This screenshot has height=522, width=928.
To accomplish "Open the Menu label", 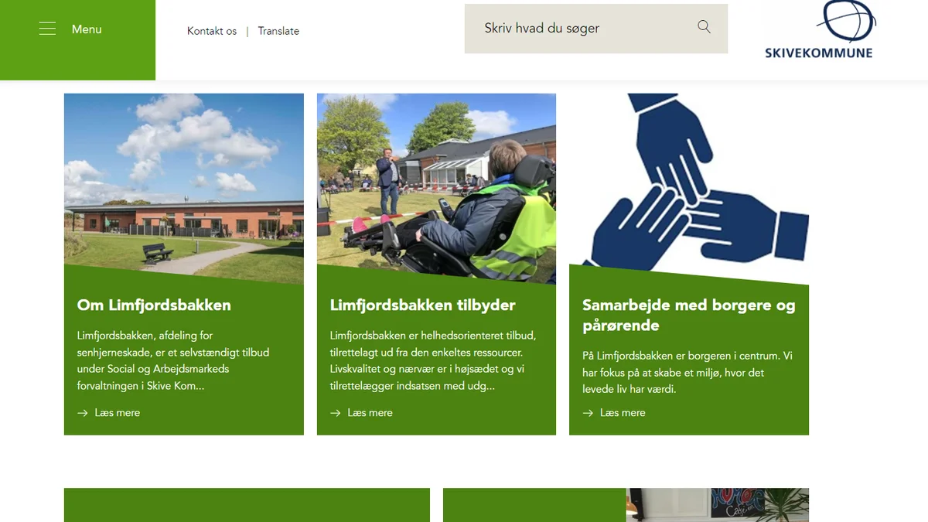I will (87, 29).
